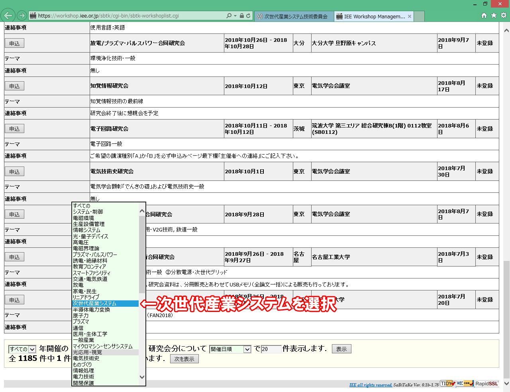The height and width of the screenshot is (392, 510).
Task: Follow the IEE all rights reserved link
Action: (x=370, y=385)
